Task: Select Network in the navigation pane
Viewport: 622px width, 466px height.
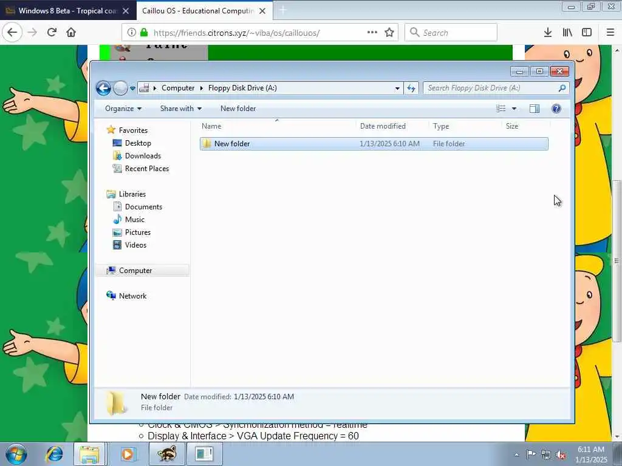Action: tap(132, 296)
